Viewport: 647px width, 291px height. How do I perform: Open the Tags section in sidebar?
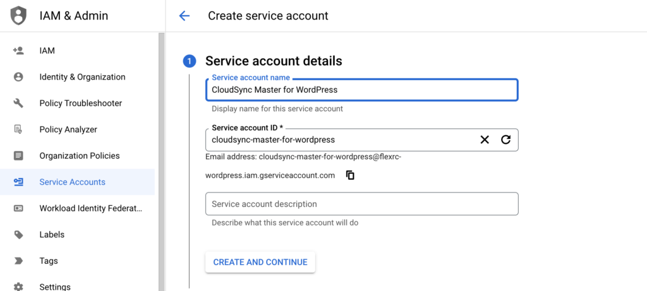pos(48,261)
